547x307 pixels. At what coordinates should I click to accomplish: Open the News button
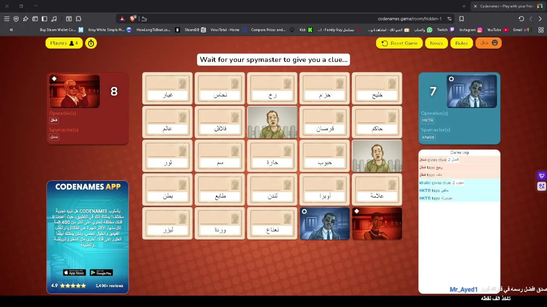click(x=436, y=43)
